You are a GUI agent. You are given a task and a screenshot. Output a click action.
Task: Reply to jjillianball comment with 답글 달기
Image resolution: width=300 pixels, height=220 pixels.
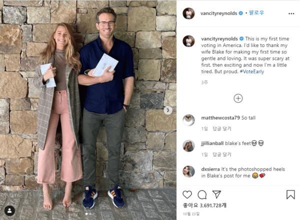point(222,155)
